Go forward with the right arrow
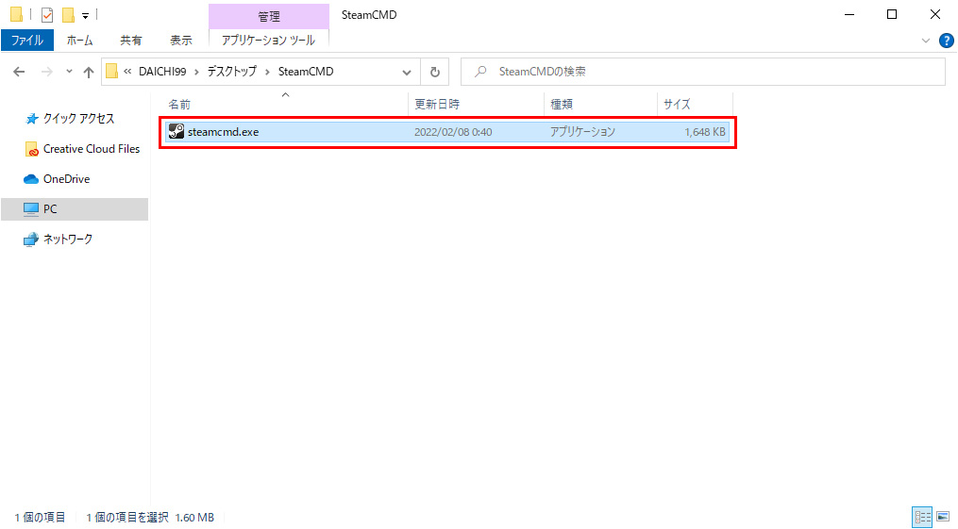The height and width of the screenshot is (529, 958). [47, 72]
